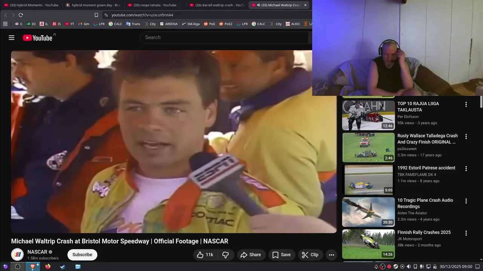The width and height of the screenshot is (483, 271).
Task: Open the Gm bookmark
Action: point(83,24)
